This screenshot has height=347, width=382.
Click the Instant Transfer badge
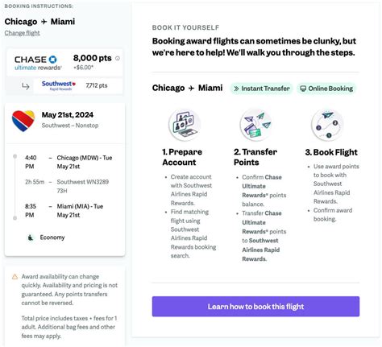coord(262,89)
